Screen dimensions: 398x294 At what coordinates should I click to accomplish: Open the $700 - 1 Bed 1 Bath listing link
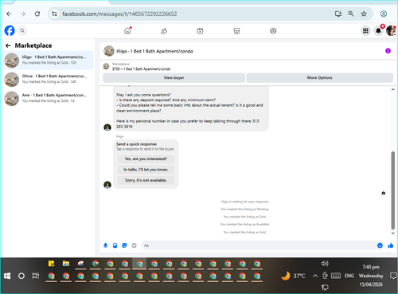141,69
